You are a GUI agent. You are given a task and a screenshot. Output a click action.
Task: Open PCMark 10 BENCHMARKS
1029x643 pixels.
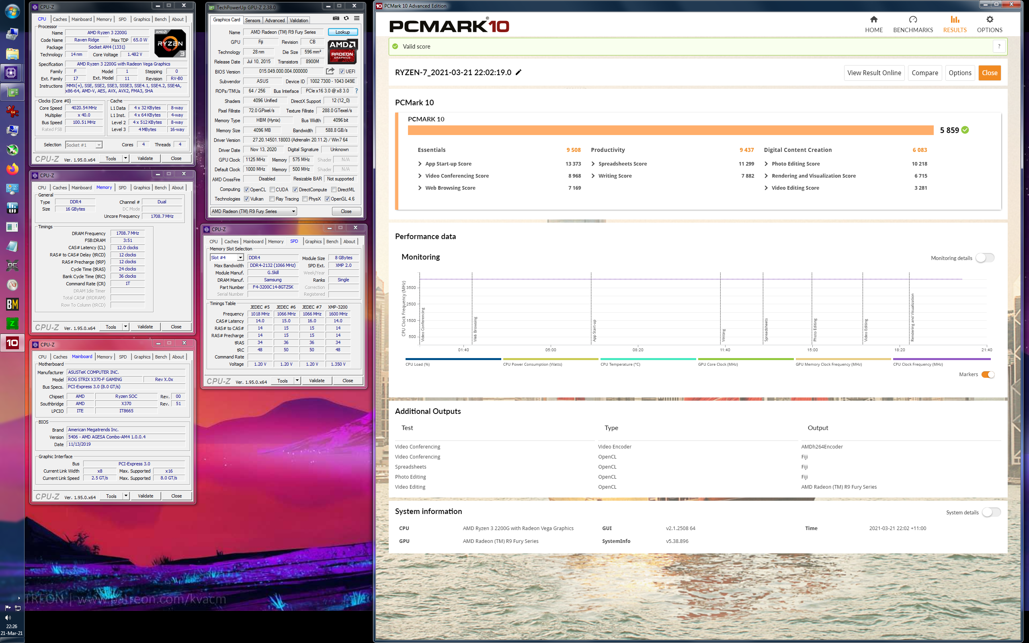pos(913,24)
